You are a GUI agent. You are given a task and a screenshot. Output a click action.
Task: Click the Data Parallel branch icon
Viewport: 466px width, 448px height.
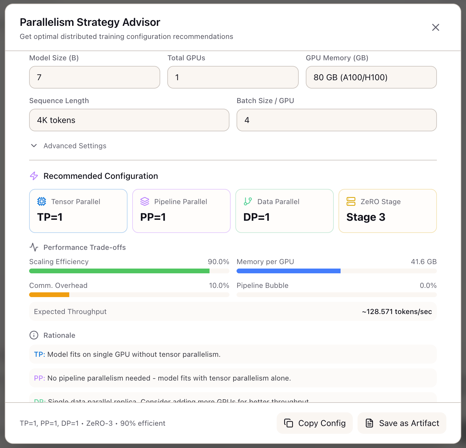click(x=248, y=201)
